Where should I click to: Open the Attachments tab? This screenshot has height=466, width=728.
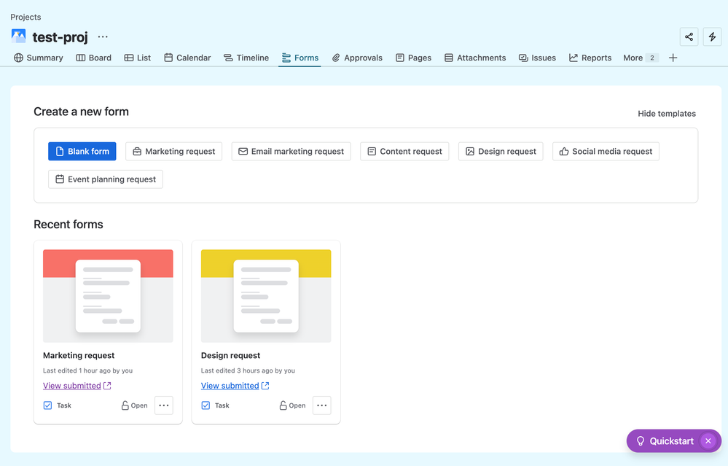coord(475,58)
